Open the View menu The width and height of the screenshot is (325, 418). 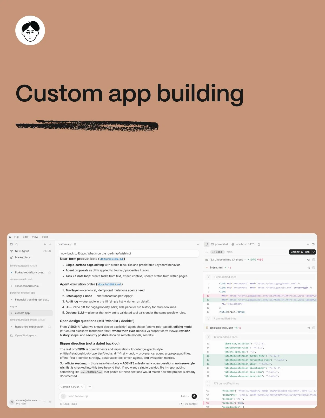(x=35, y=237)
